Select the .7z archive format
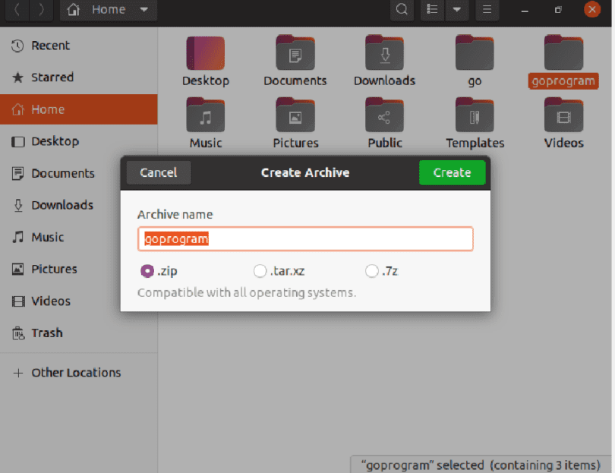 (x=372, y=270)
